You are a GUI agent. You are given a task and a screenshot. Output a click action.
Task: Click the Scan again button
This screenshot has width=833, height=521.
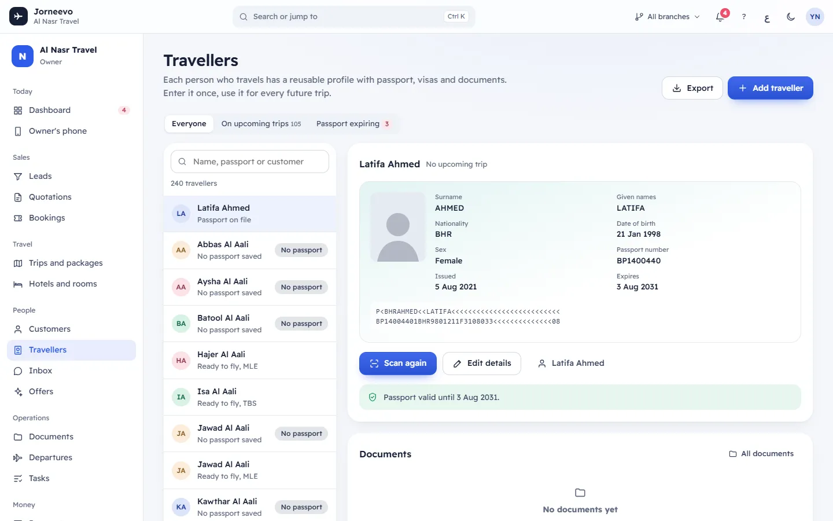398,364
